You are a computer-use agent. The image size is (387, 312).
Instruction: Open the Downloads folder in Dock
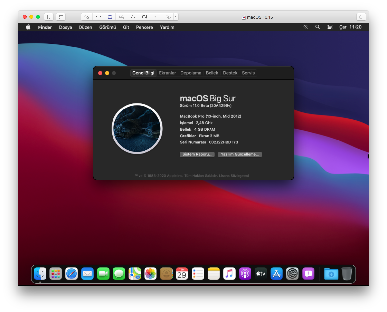(x=331, y=274)
